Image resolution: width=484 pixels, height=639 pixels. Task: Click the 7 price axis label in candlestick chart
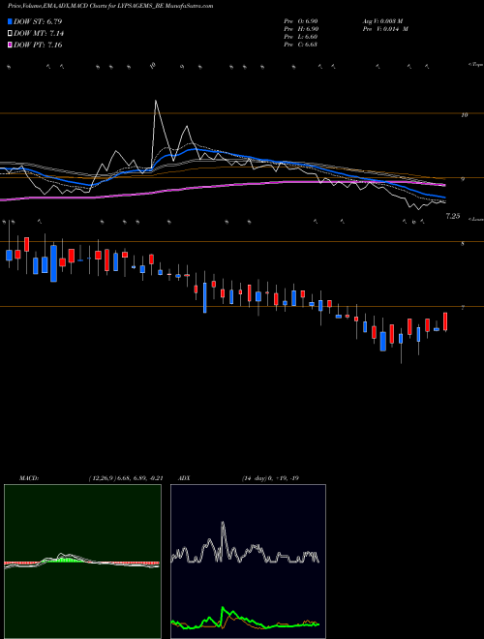pos(463,308)
